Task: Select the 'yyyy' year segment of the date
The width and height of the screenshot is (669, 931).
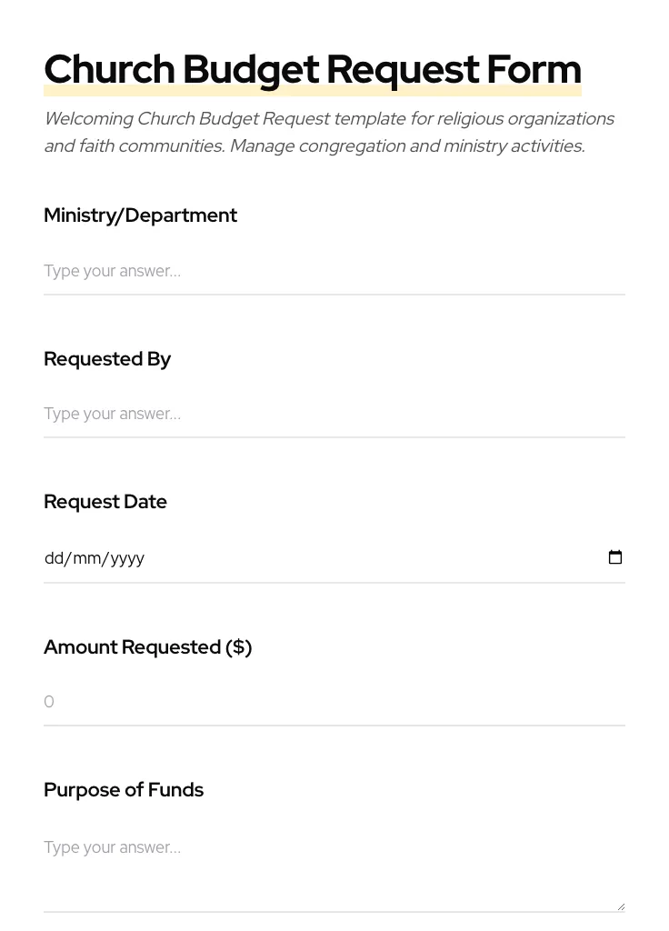Action: pyautogui.click(x=127, y=558)
